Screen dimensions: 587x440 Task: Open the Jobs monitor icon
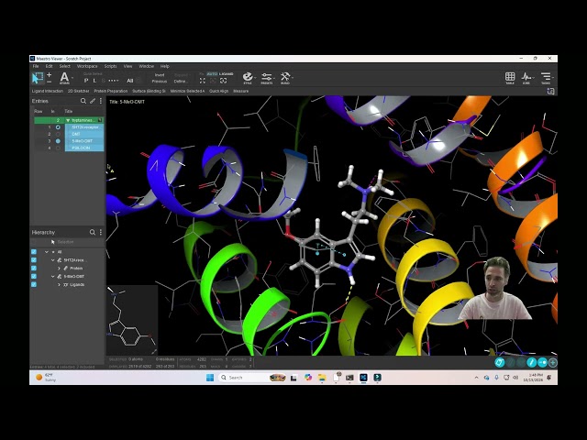(x=526, y=78)
